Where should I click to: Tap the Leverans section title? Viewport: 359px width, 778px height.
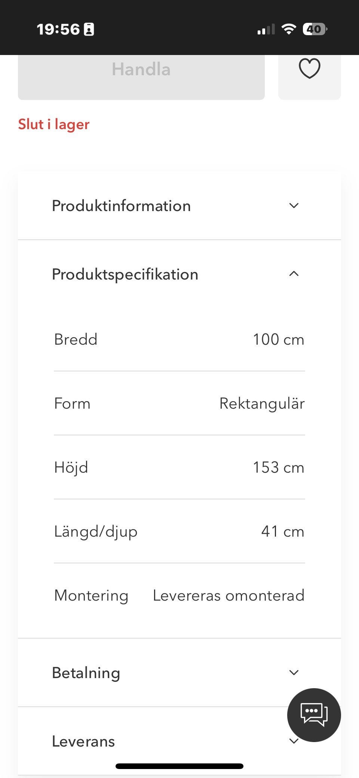83,741
